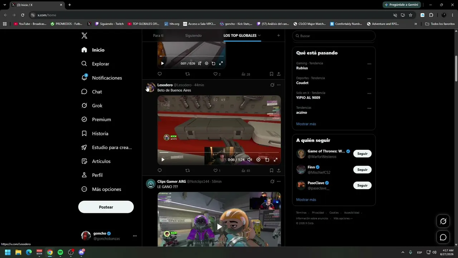Switch to Para ti tab
Screen dimensions: 458x258
coord(158,35)
